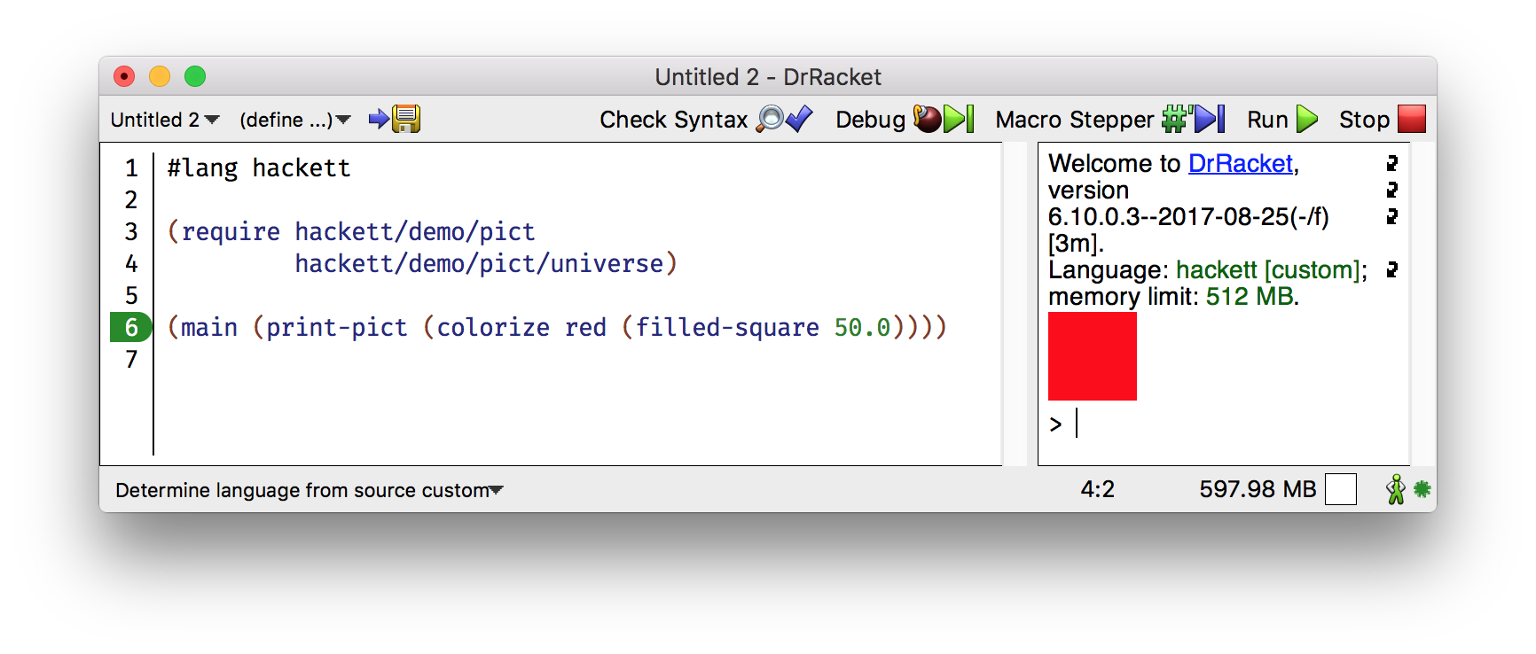
Task: Click the Macro Stepper button label
Action: click(1075, 120)
